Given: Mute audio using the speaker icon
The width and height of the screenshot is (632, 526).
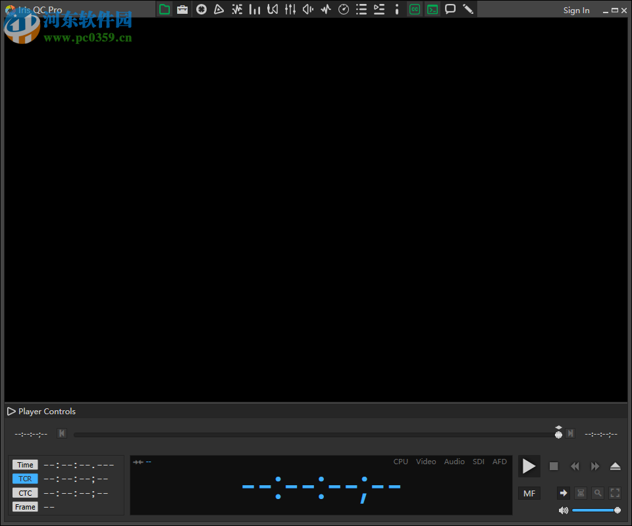Looking at the screenshot, I should 564,510.
